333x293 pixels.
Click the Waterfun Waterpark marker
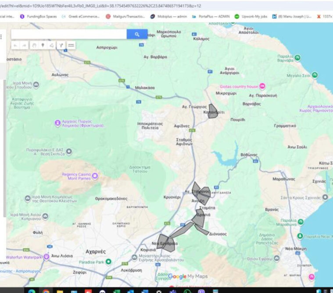46,257
